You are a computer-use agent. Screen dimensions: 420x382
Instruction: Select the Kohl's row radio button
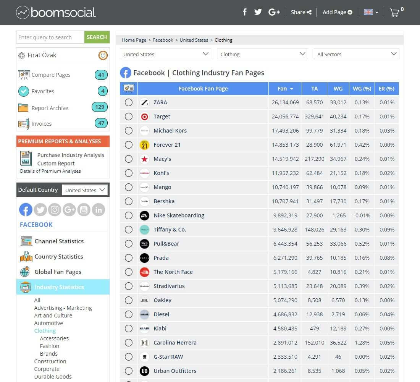(x=129, y=173)
